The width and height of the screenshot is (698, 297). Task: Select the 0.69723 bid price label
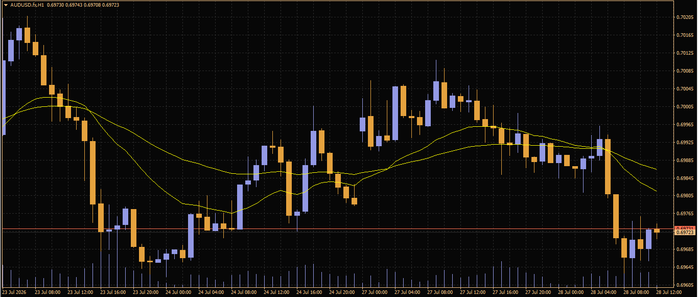pos(684,233)
